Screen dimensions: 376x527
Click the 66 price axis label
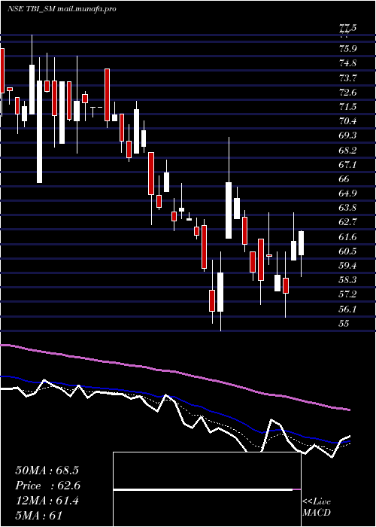344,179
